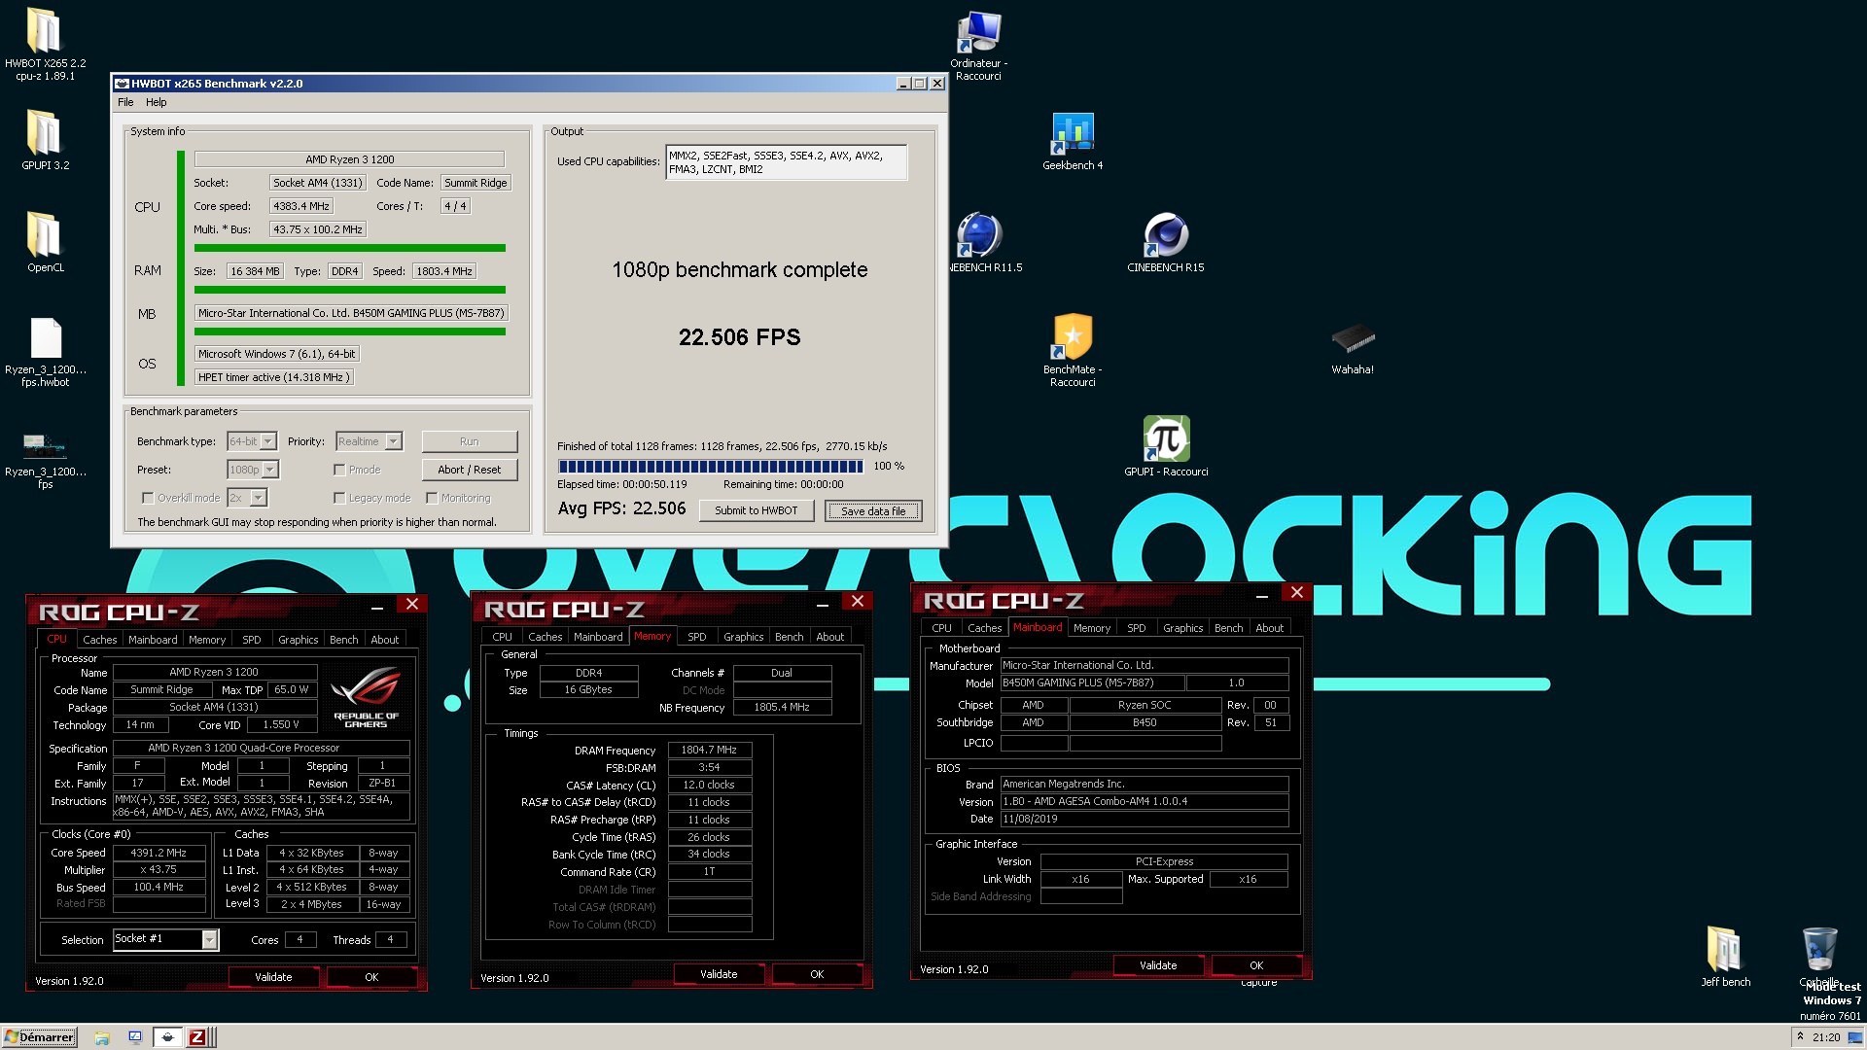Launch the GPUPI shortcut with the pi icon

pos(1166,439)
